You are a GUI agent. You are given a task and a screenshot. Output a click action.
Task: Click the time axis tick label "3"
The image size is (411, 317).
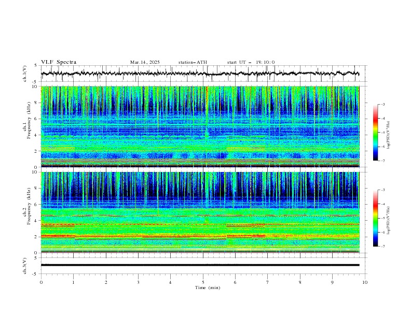click(138, 282)
